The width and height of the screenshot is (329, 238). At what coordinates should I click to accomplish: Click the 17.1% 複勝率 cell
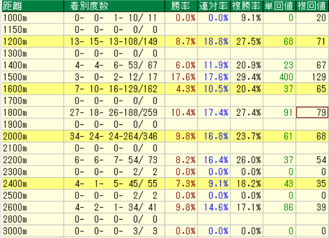coord(246,207)
